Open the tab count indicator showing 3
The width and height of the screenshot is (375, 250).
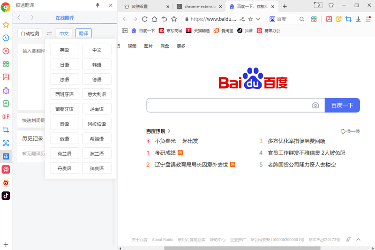pyautogui.click(x=318, y=5)
